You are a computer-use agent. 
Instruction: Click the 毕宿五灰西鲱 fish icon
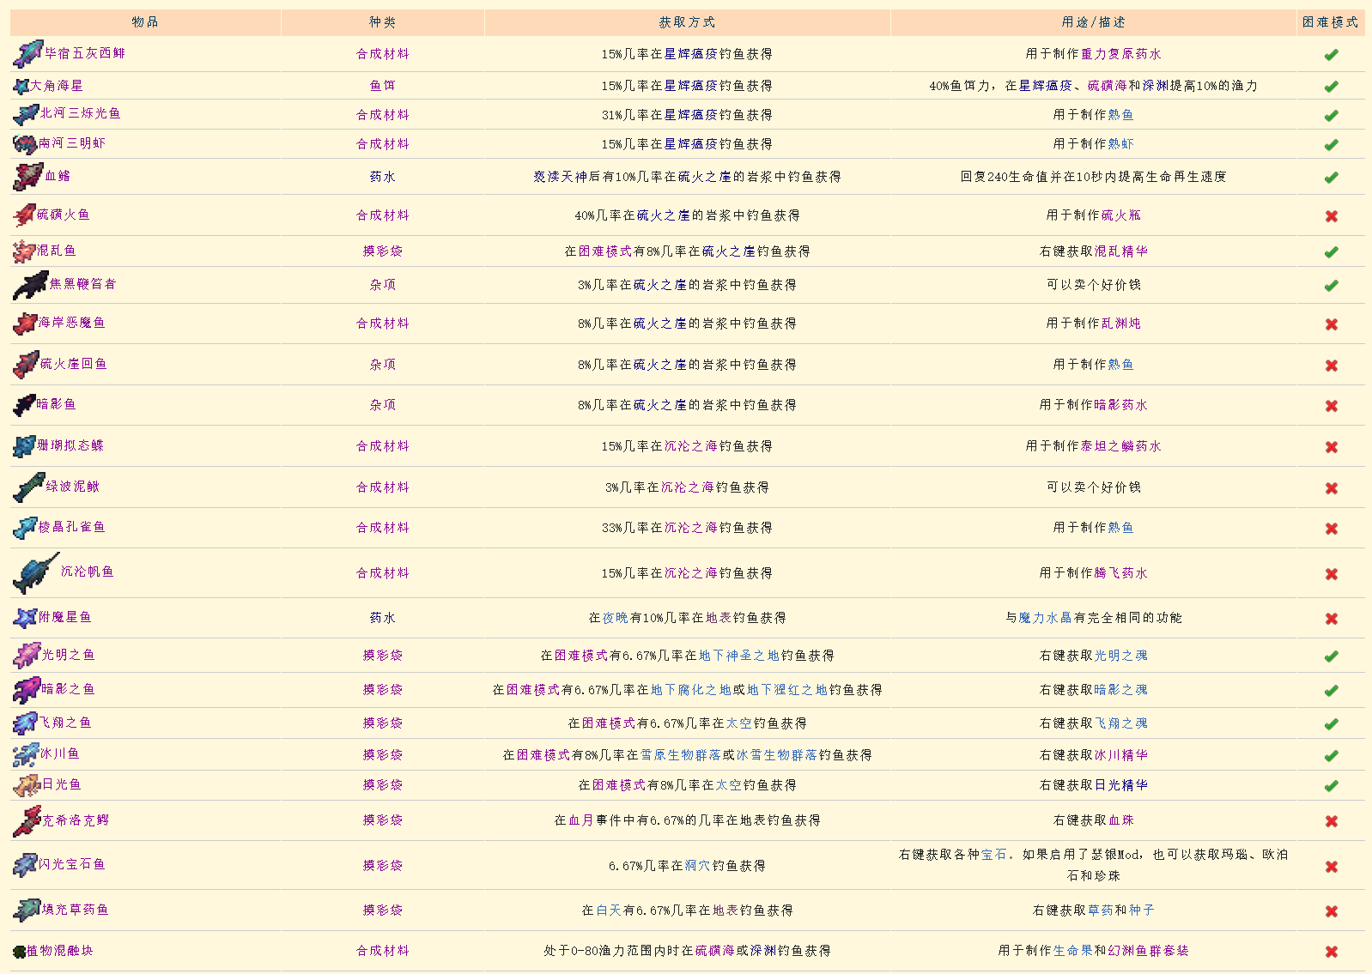tap(28, 54)
